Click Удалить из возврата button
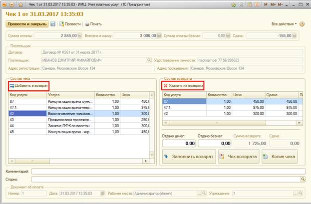The image size is (311, 204). [x=182, y=85]
